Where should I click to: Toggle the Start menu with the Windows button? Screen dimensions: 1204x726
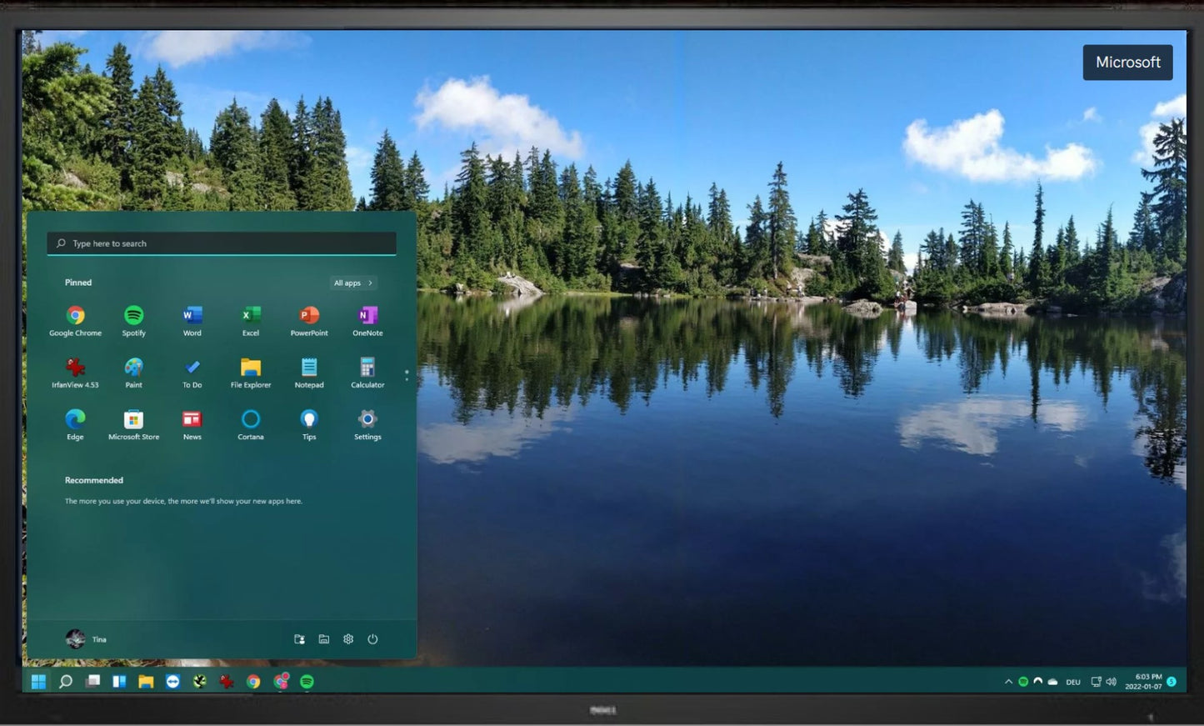tap(38, 682)
